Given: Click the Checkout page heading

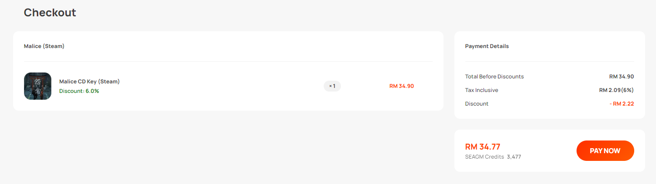Looking at the screenshot, I should (x=50, y=13).
